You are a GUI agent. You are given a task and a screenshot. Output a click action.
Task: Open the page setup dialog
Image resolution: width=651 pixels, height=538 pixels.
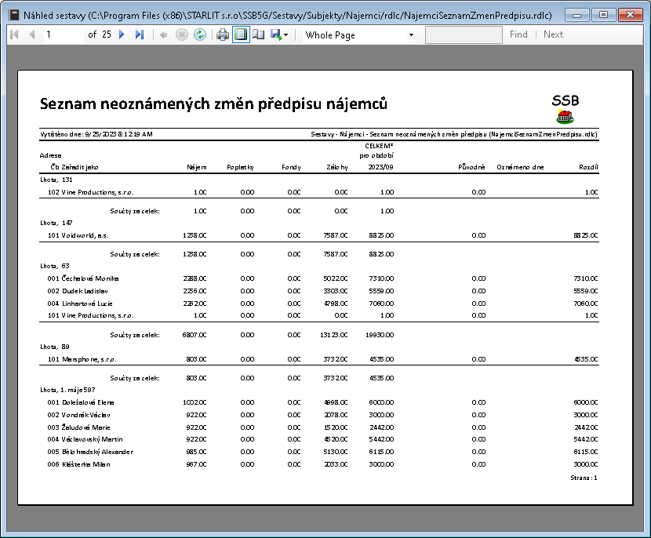(259, 35)
